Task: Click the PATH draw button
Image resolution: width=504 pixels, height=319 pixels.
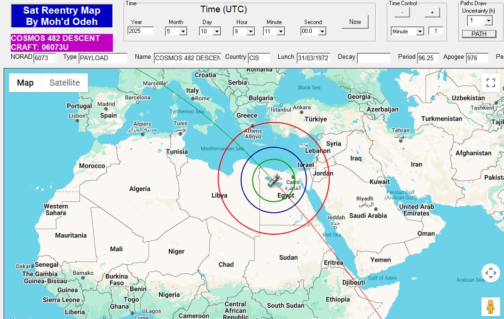Action: 479,34
